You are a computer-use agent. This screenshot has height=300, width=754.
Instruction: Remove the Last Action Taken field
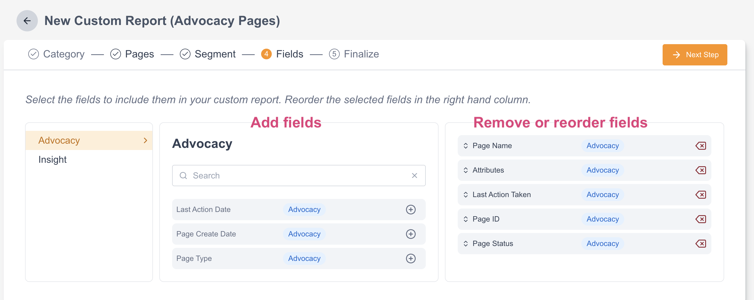(x=700, y=194)
